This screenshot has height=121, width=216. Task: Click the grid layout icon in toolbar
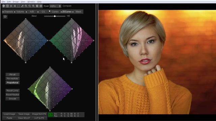[x=41, y=6]
